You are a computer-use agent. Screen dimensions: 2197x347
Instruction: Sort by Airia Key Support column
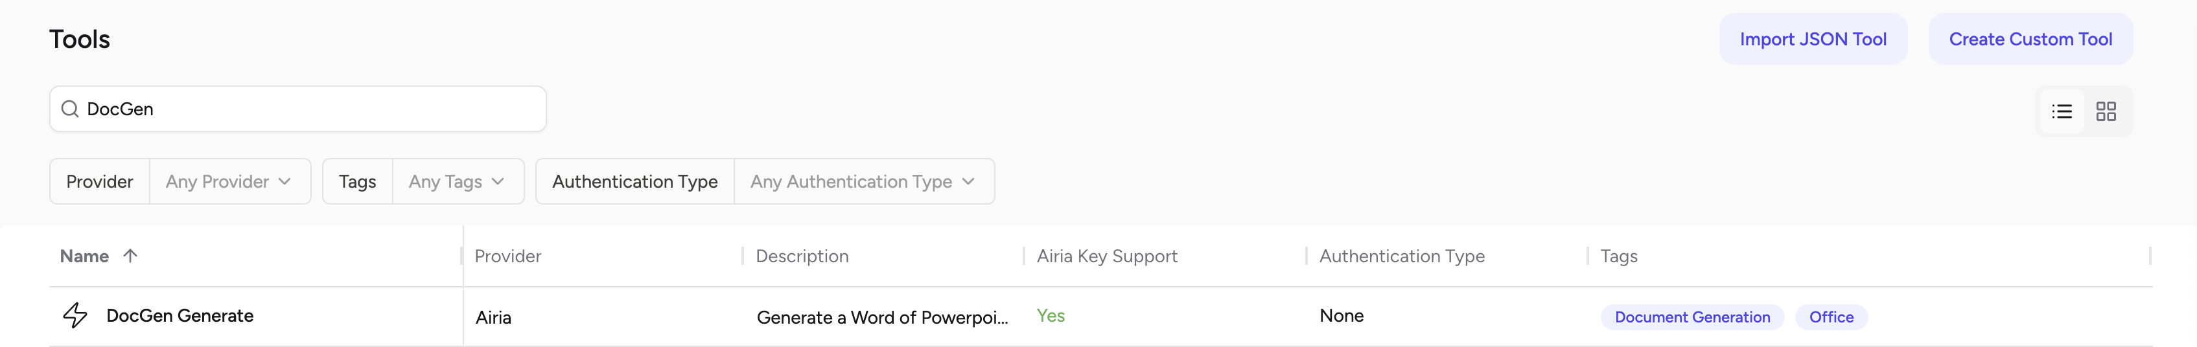tap(1107, 256)
